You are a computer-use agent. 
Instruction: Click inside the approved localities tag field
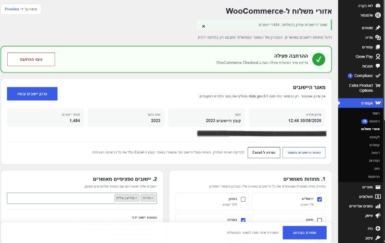pos(82,198)
